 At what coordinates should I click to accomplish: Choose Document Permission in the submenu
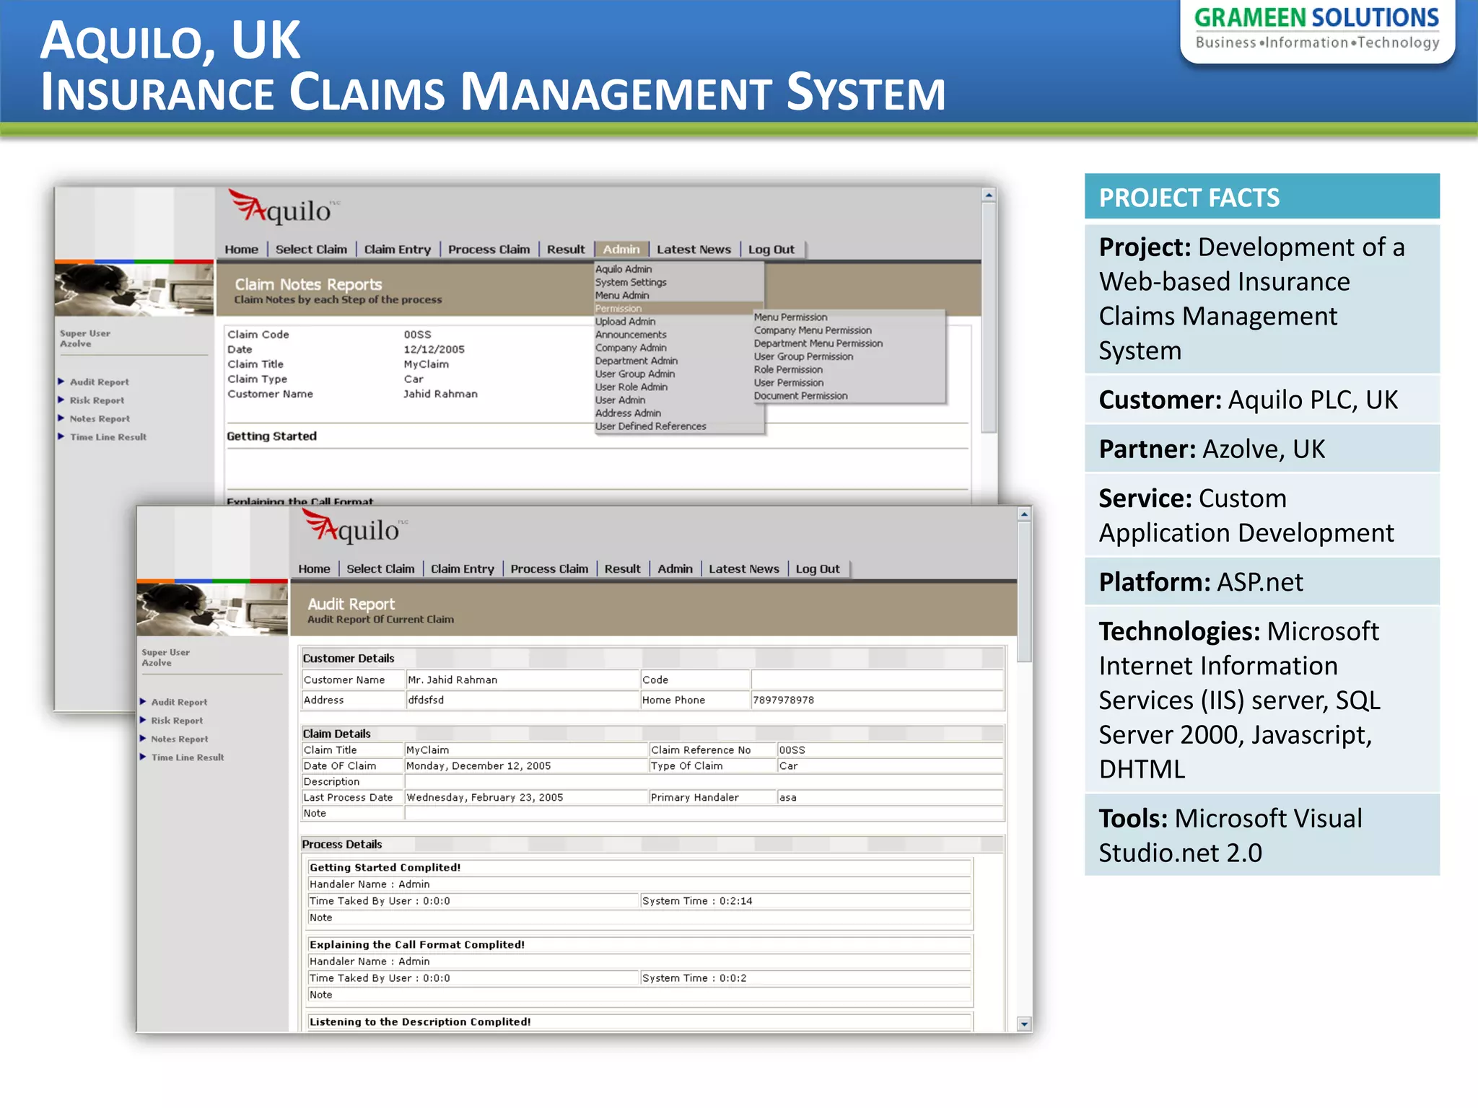coord(801,395)
